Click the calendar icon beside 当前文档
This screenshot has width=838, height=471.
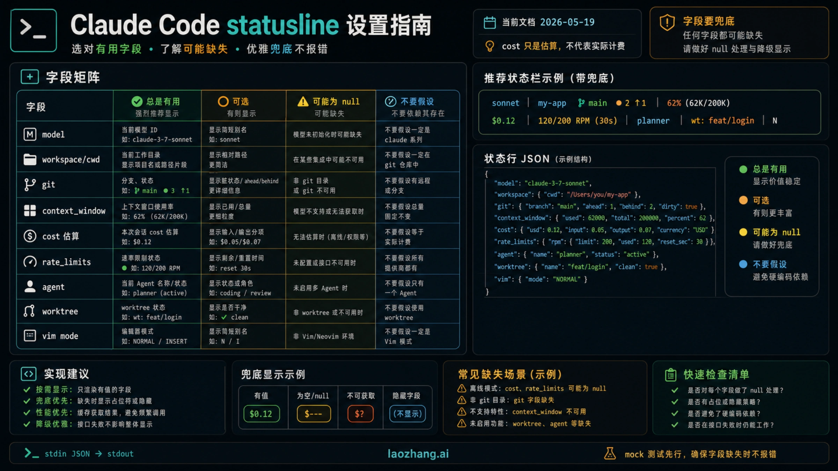click(490, 22)
